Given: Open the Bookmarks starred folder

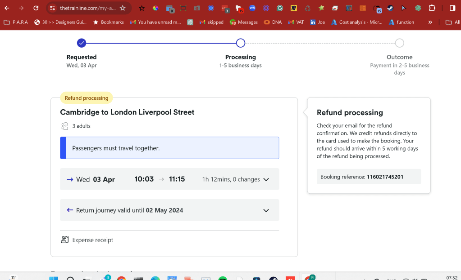Looking at the screenshot, I should 109,22.
